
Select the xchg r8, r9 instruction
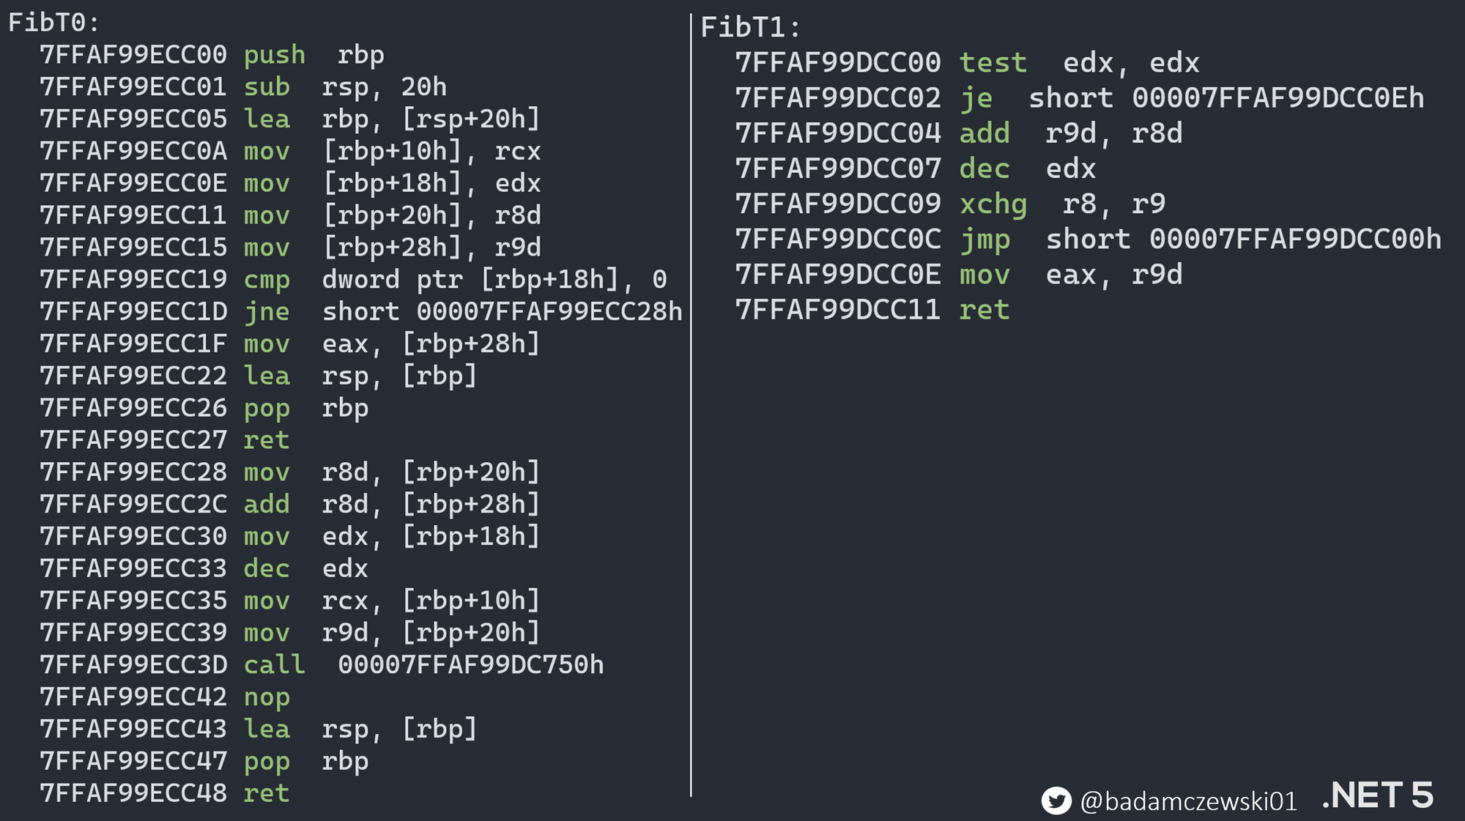(x=1062, y=204)
